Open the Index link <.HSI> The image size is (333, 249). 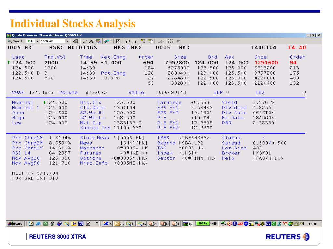click(x=188, y=153)
